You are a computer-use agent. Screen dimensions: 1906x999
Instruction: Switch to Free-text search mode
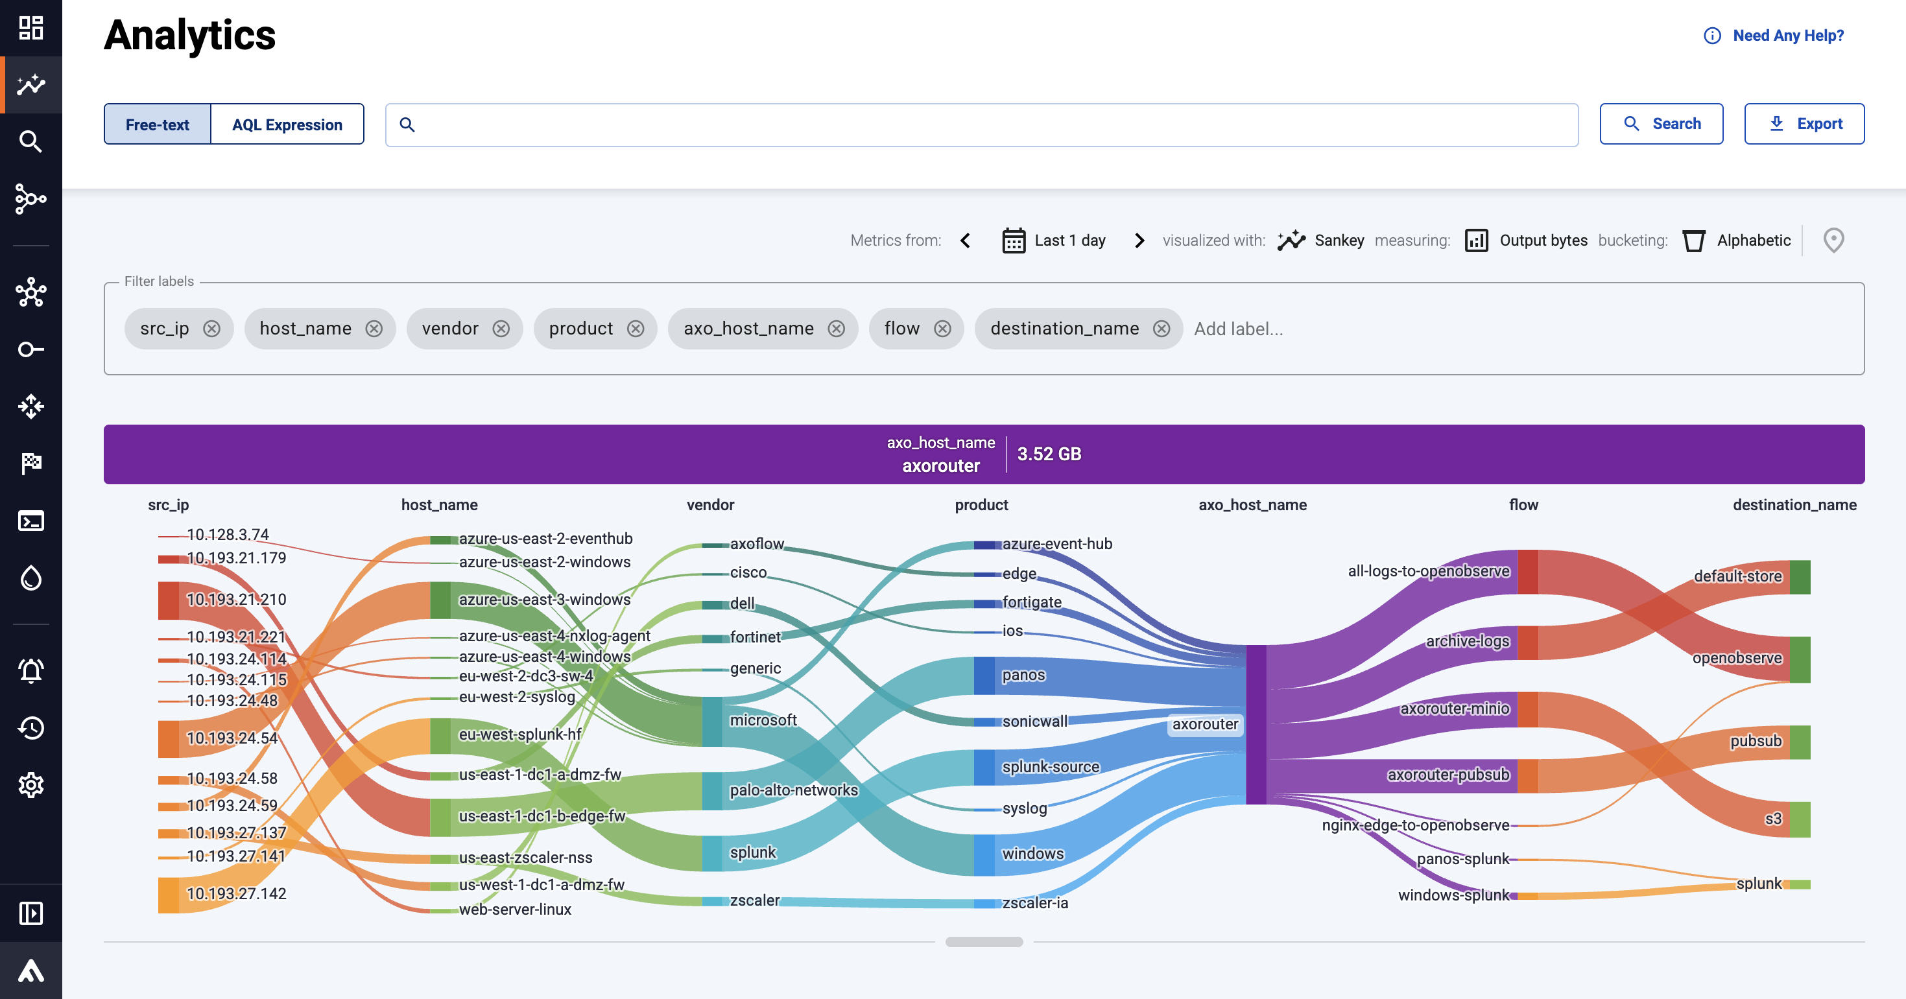tap(157, 124)
